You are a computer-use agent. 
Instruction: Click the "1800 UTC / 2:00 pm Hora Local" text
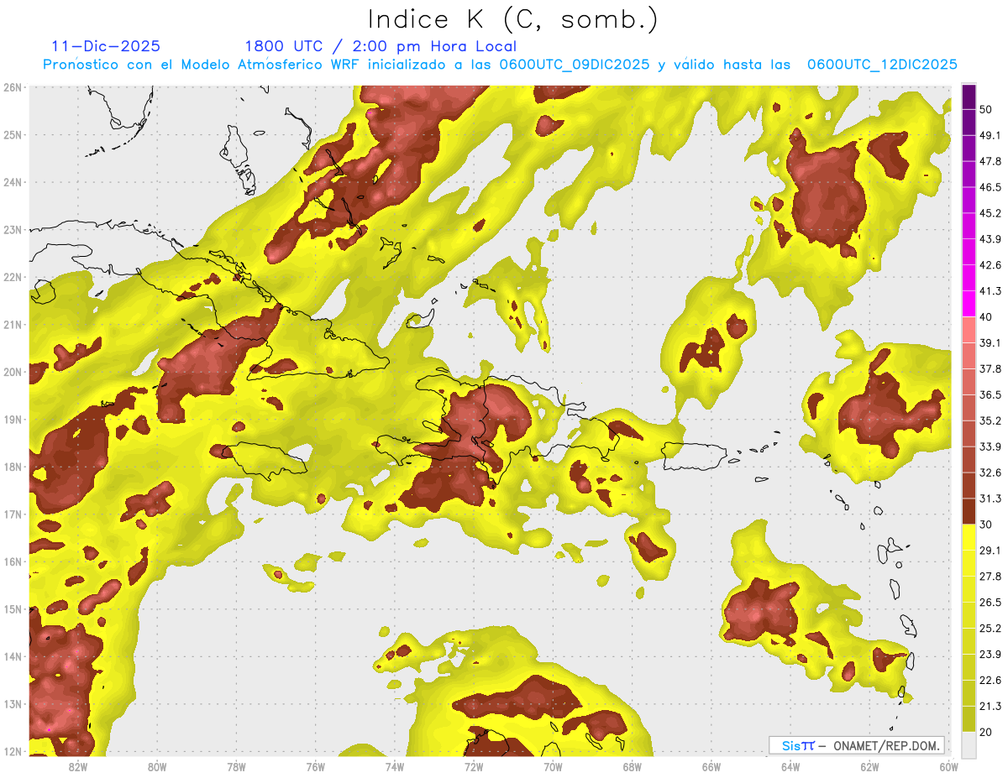(381, 46)
